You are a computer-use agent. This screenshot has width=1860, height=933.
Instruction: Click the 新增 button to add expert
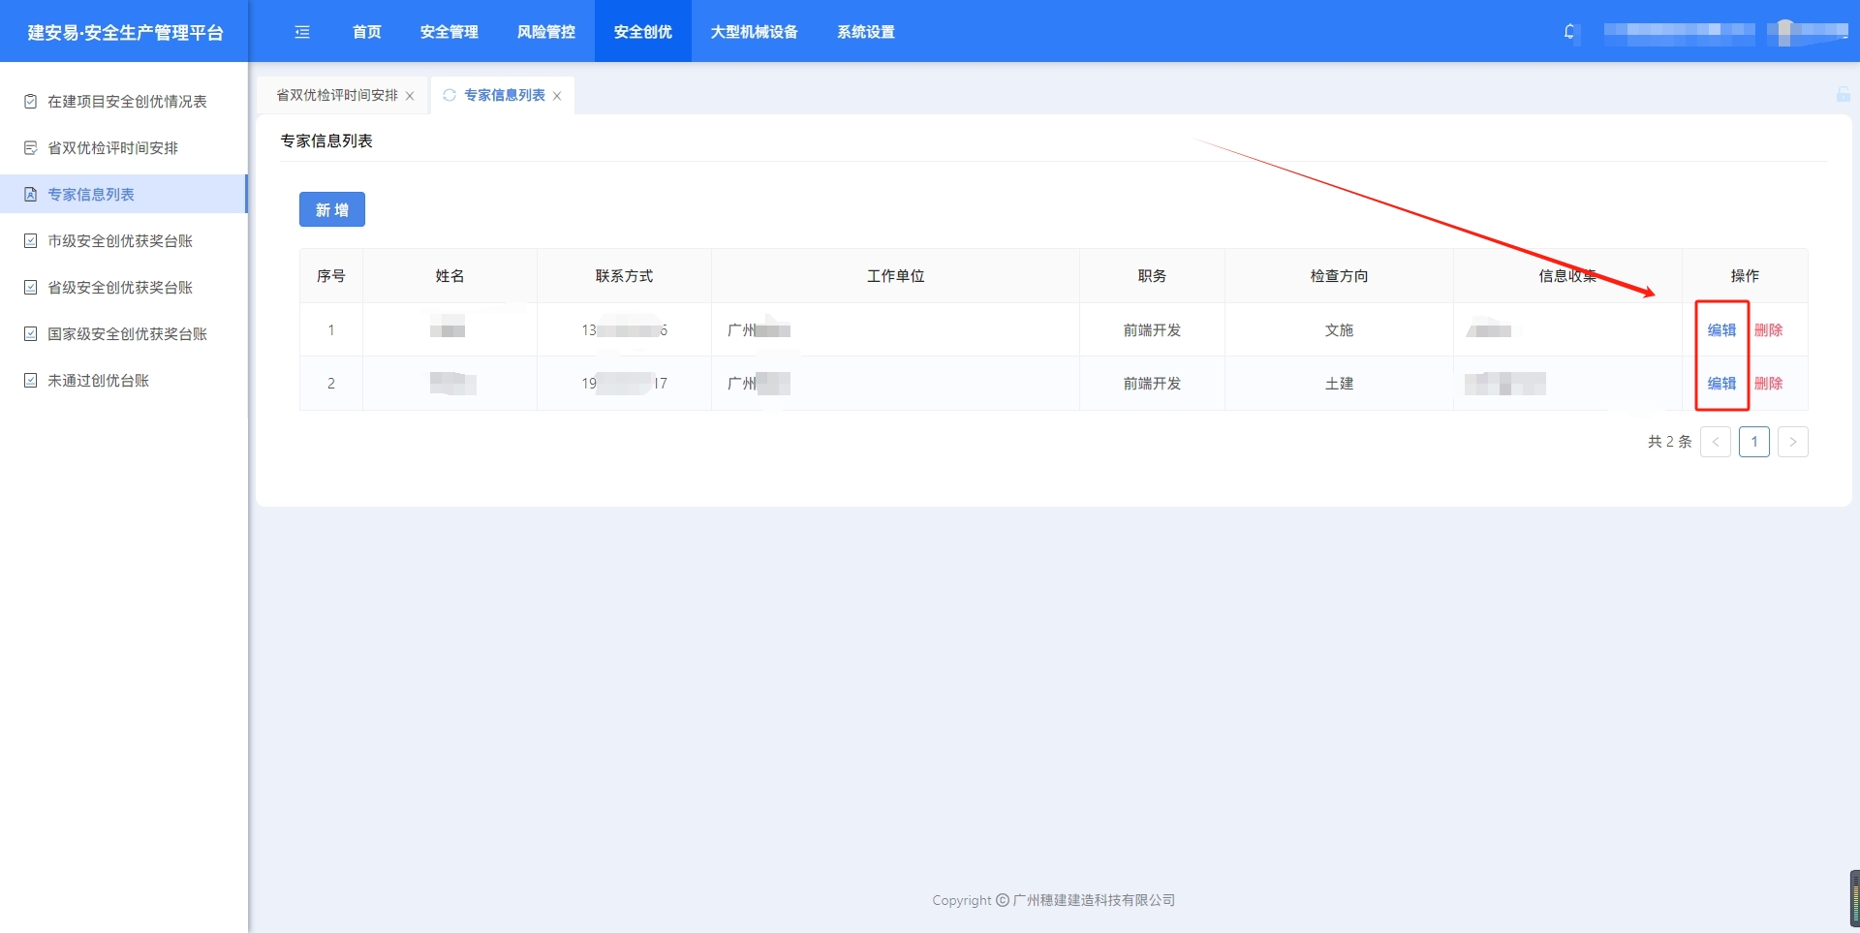[x=331, y=209]
